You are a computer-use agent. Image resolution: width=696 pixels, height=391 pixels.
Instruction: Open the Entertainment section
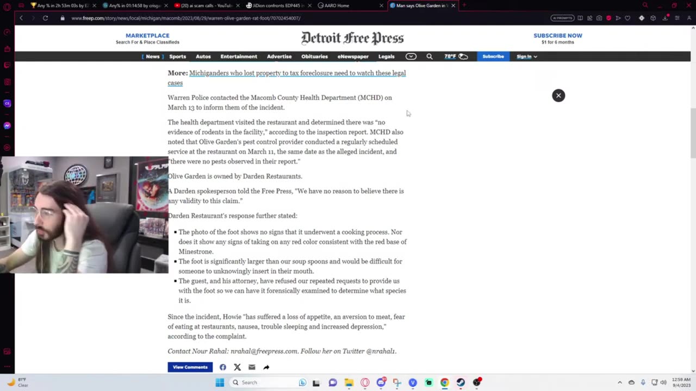239,56
